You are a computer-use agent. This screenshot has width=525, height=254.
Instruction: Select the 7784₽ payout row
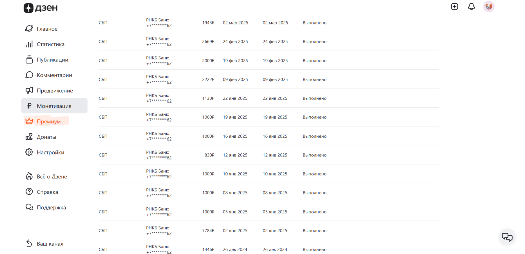(x=208, y=231)
